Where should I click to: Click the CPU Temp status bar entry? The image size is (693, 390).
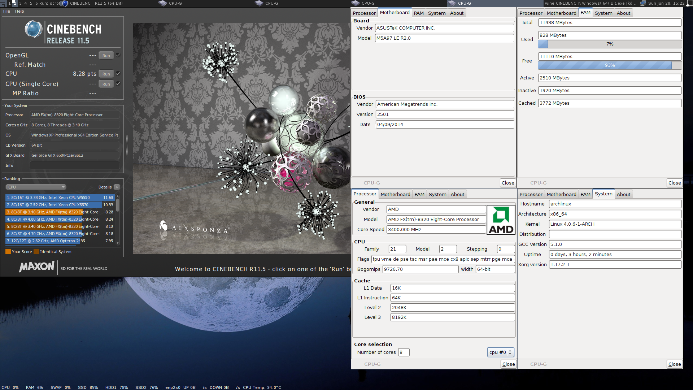[x=262, y=387]
